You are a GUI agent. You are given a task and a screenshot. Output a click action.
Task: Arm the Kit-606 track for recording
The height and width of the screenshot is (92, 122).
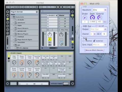50,45
